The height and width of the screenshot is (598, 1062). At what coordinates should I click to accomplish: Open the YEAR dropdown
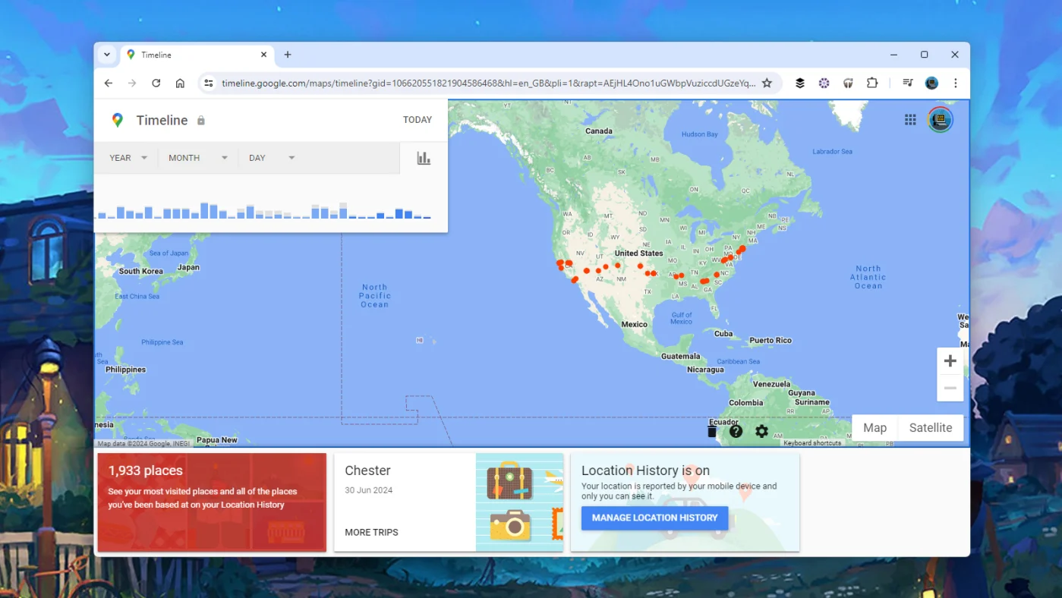127,158
